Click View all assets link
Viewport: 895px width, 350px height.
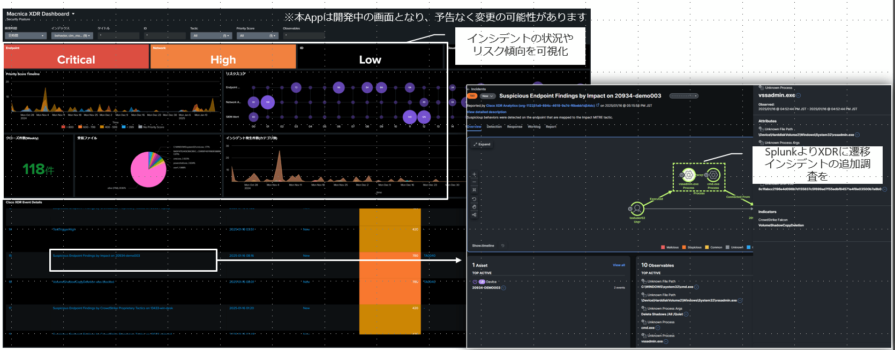619,265
